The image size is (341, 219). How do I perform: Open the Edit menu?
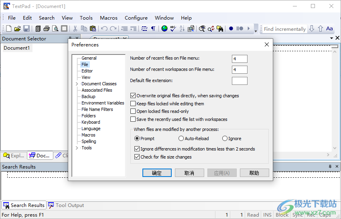tap(27, 18)
